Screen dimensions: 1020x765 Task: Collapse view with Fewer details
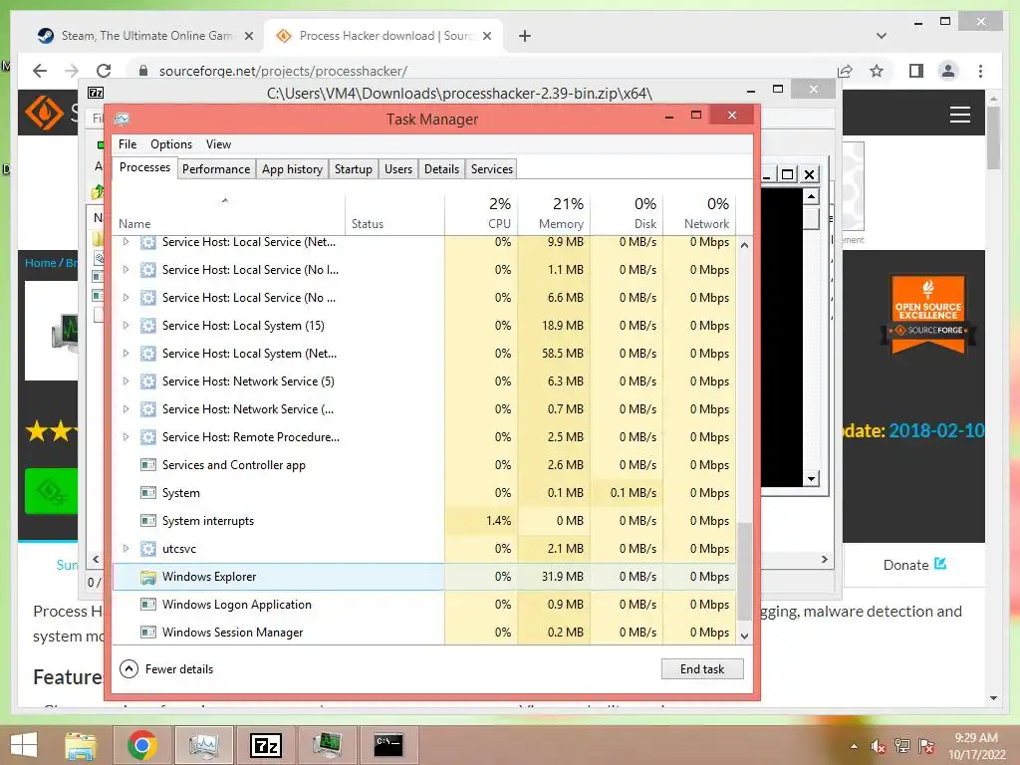(166, 668)
